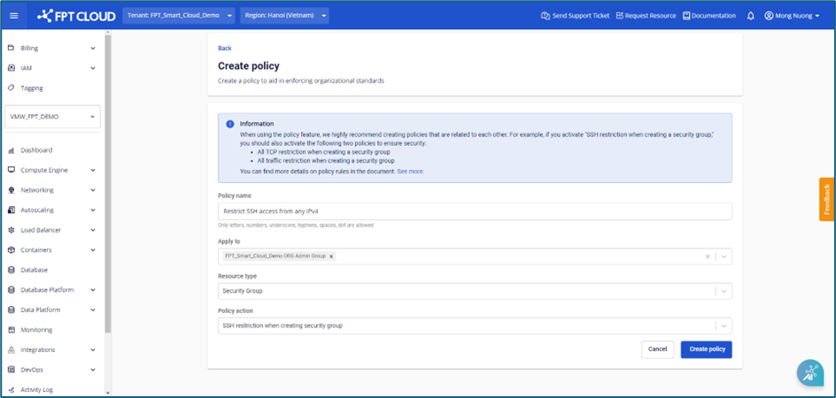The width and height of the screenshot is (836, 398).
Task: Click the See more link
Action: [x=410, y=172]
